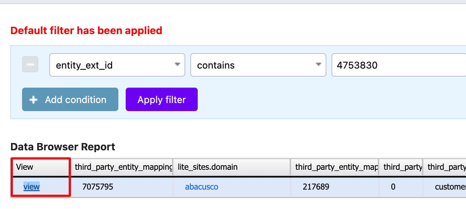
Task: Click the 'Default filter has been applied' message
Action: [x=86, y=30]
